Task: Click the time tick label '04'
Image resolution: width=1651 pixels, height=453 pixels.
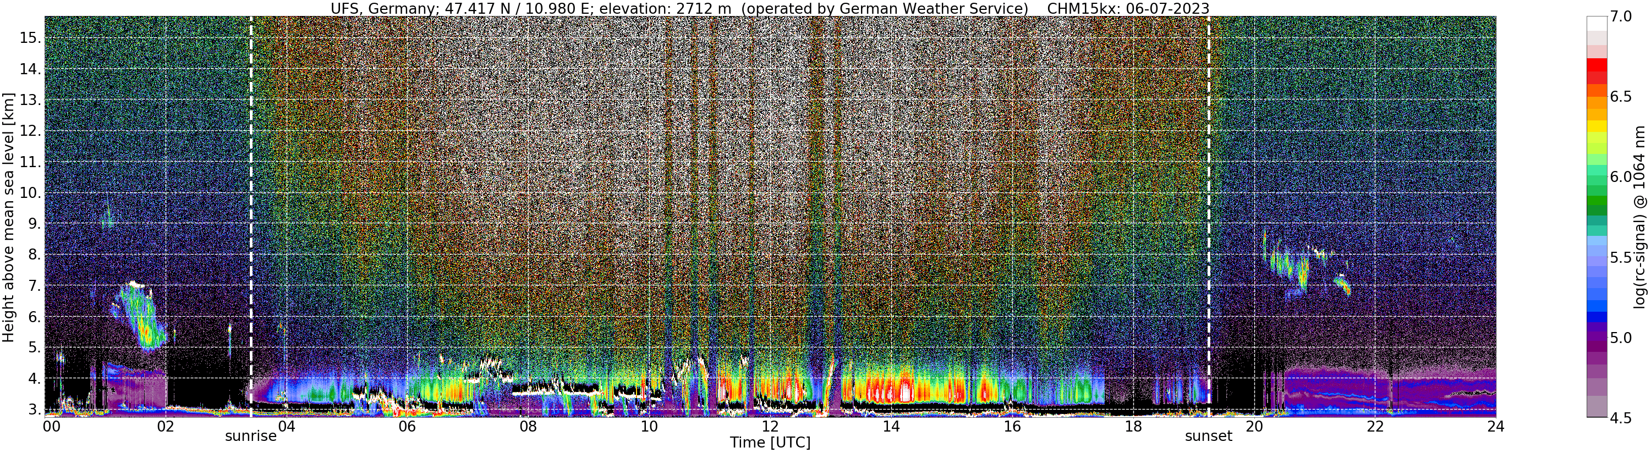Action: click(x=287, y=426)
